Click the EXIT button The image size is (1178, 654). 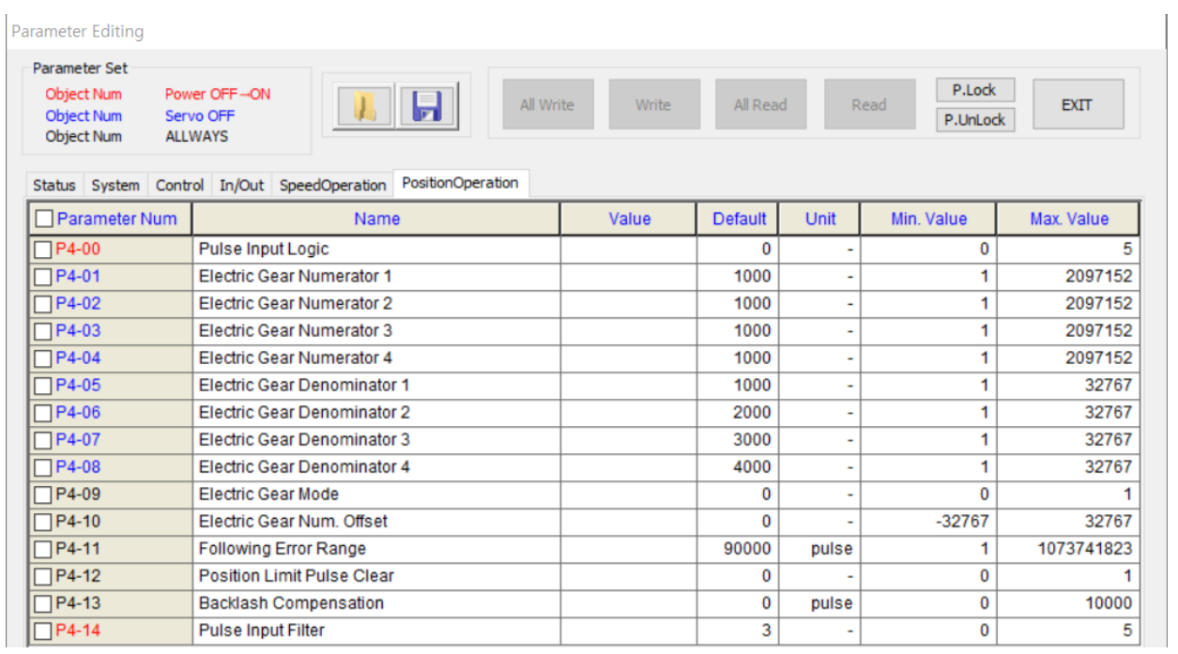(1077, 105)
